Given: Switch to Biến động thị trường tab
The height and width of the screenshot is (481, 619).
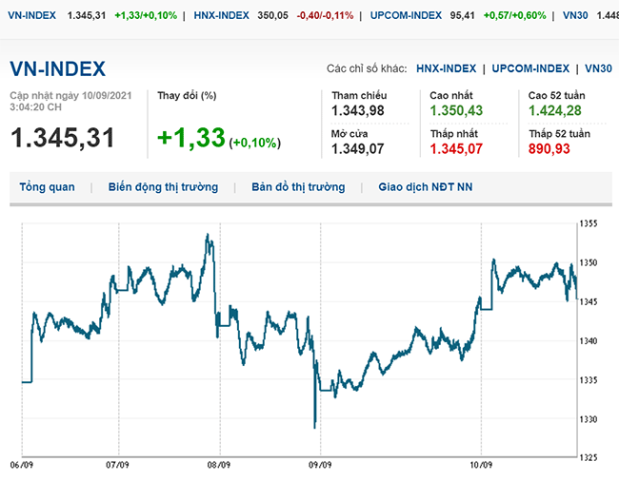Looking at the screenshot, I should [x=163, y=187].
